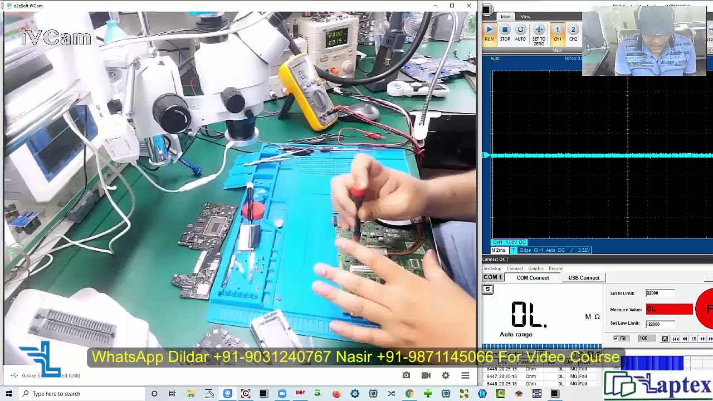Screen dimensions: 713x401
Task: Click the COM 1 port button
Action: (x=492, y=277)
